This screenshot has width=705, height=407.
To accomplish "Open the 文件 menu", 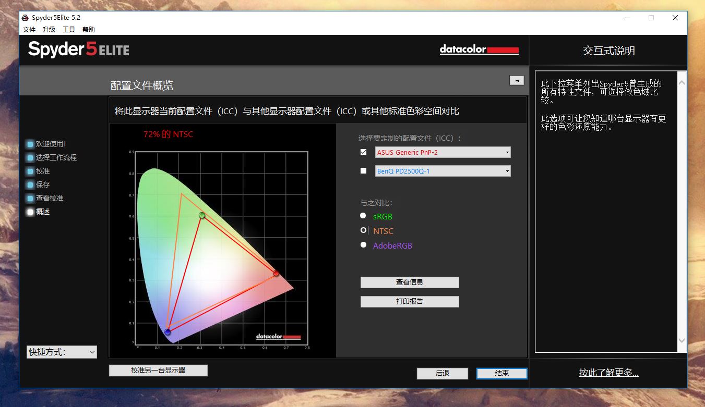I will pos(29,29).
